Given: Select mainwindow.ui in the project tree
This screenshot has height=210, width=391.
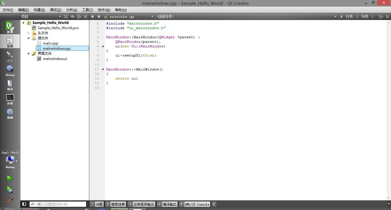Looking at the screenshot, I should coord(55,58).
